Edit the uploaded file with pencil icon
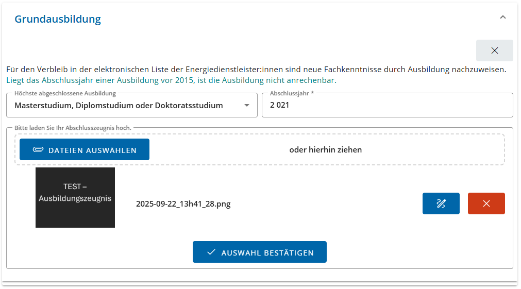This screenshot has height=289, width=521. pos(441,203)
